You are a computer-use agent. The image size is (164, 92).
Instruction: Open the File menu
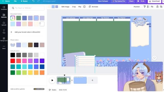(x=15, y=1)
